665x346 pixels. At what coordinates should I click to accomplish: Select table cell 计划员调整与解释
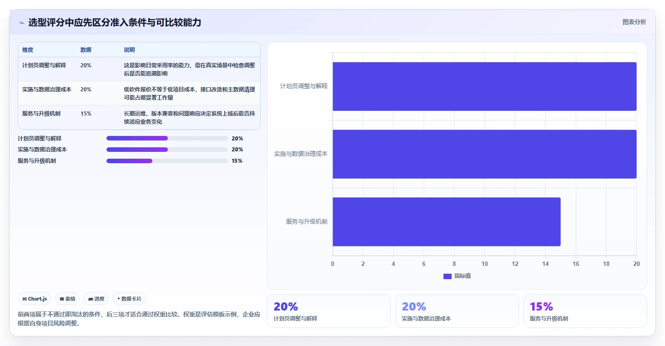(44, 65)
